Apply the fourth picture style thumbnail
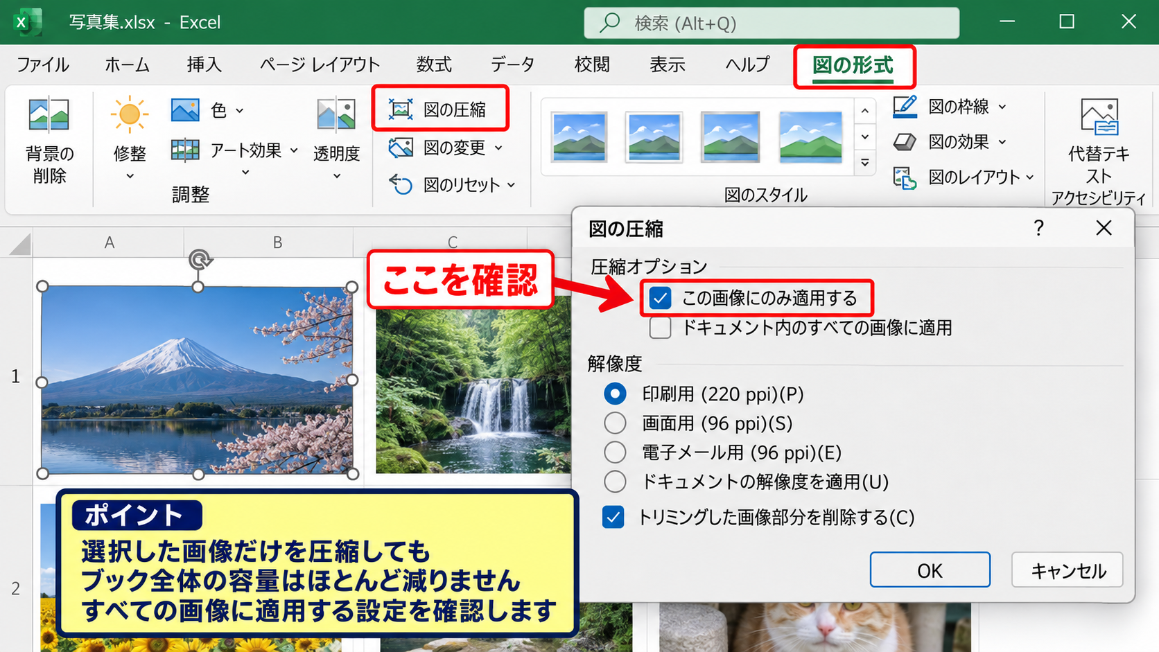Image resolution: width=1159 pixels, height=652 pixels. (x=810, y=136)
